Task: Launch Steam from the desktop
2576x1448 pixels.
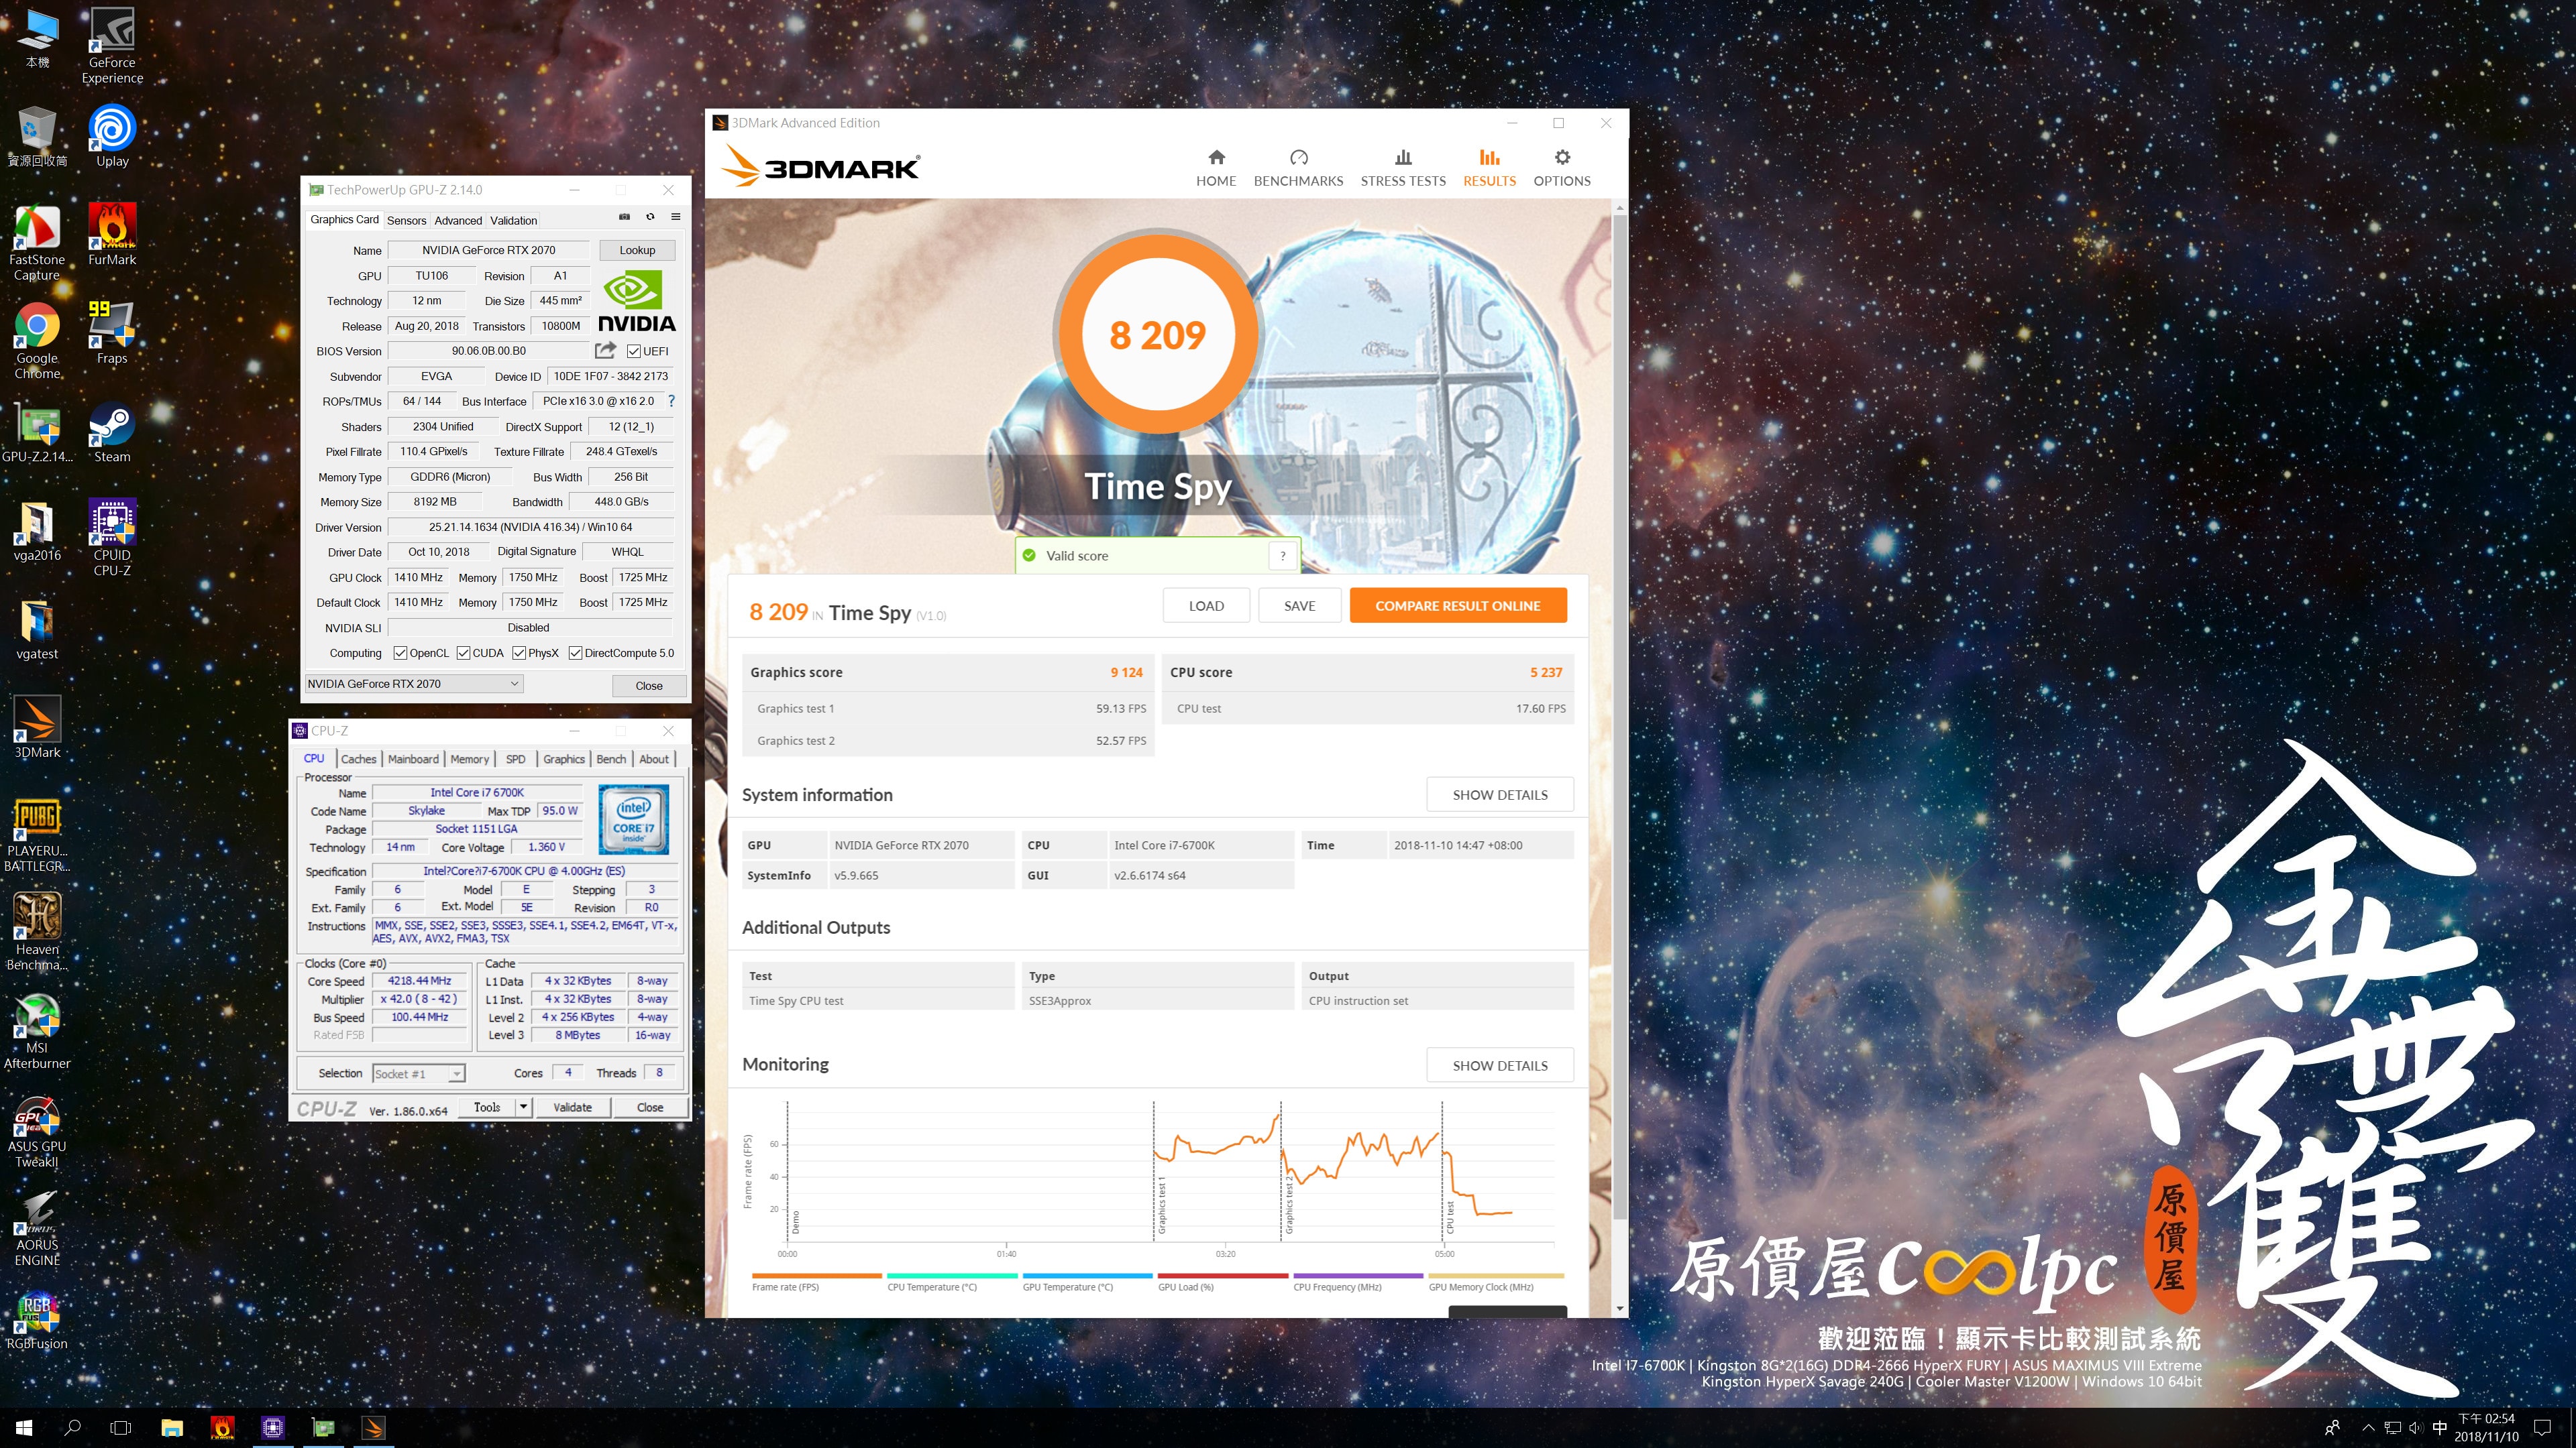Action: pyautogui.click(x=112, y=432)
